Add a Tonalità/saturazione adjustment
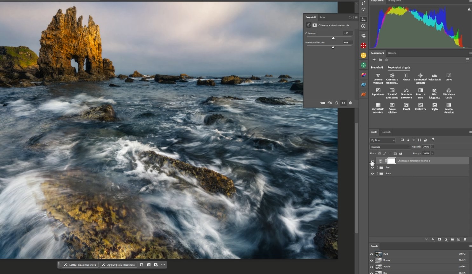 tap(392, 92)
